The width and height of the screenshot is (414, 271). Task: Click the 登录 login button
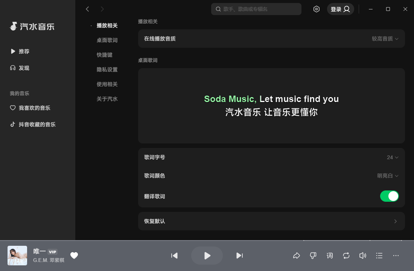(x=340, y=9)
